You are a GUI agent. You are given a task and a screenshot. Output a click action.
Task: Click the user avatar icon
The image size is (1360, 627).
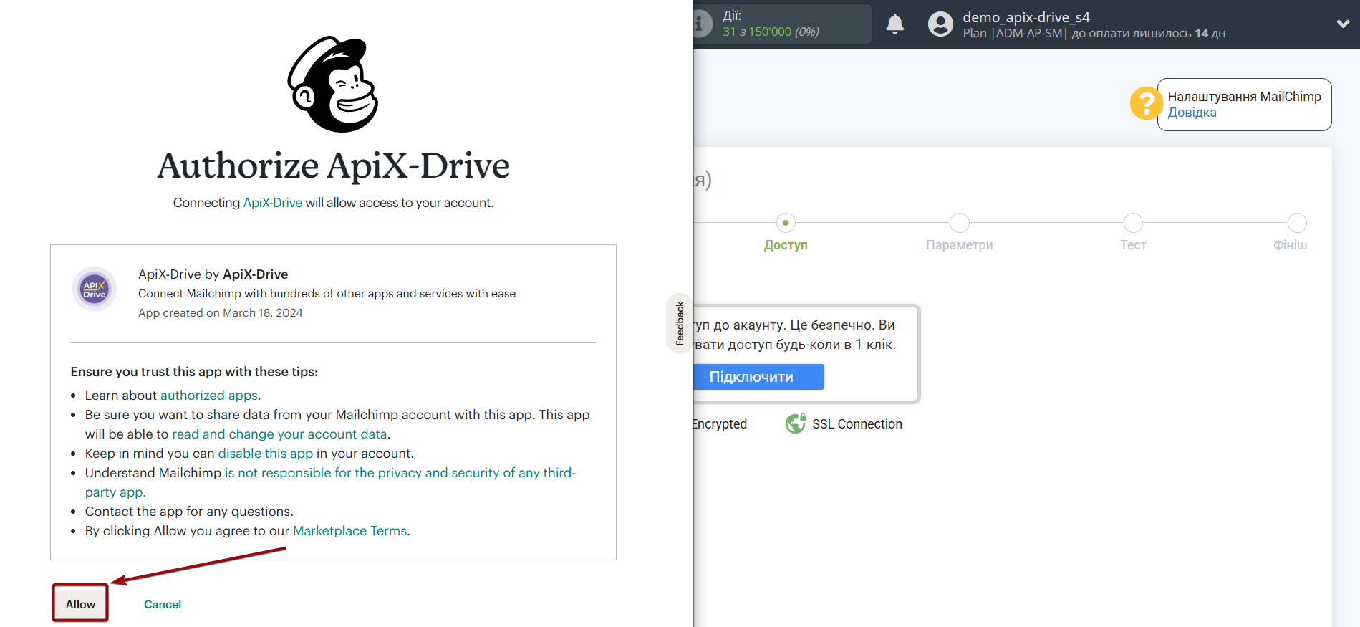coord(940,24)
